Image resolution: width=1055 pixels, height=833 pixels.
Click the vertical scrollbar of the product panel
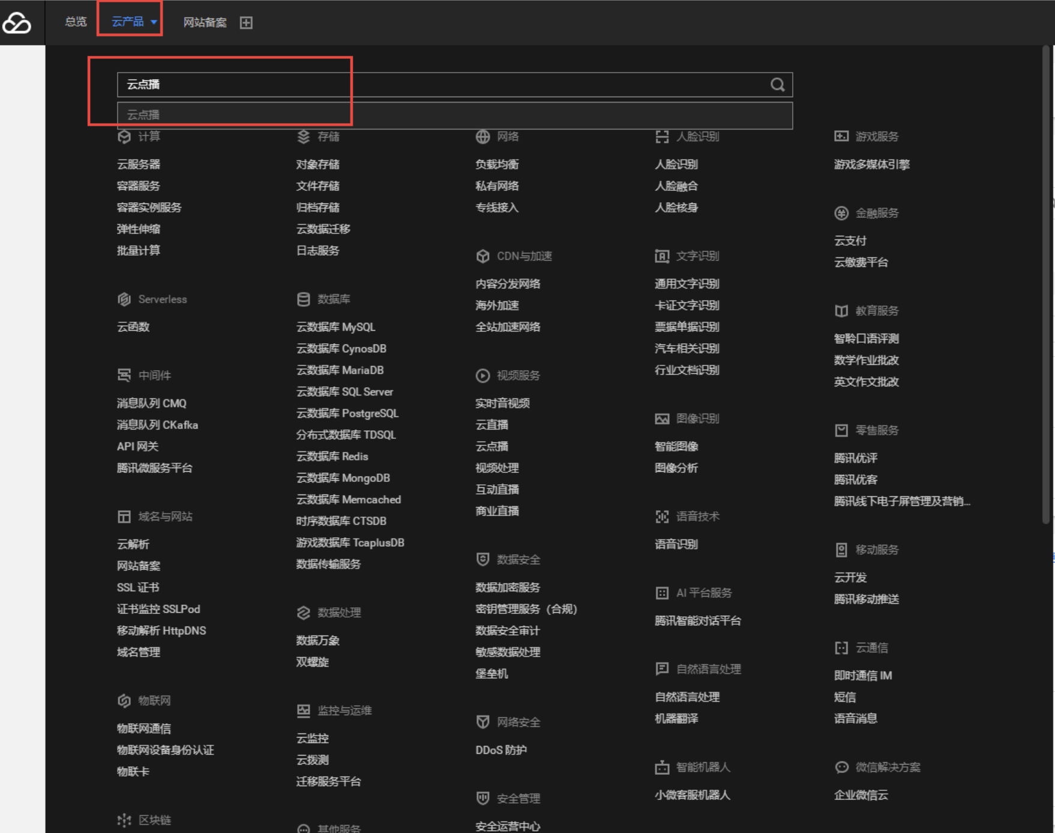1046,285
